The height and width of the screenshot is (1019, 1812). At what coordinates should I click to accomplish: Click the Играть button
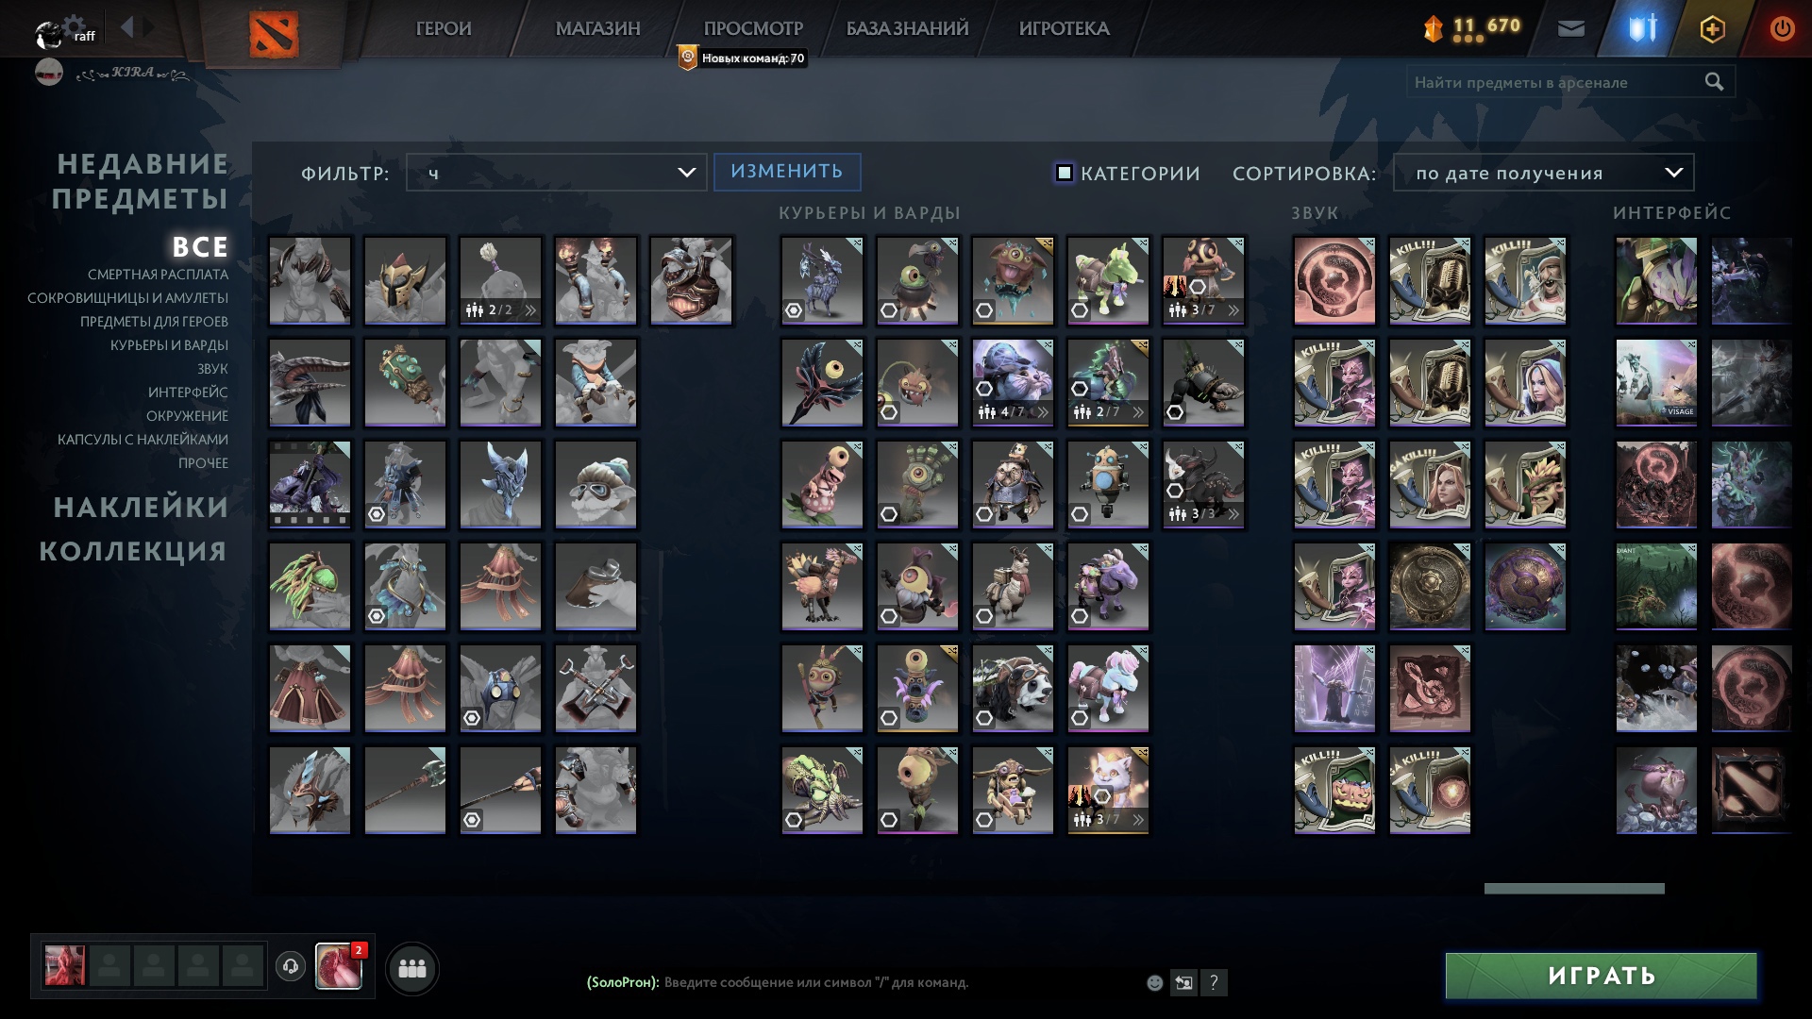[x=1602, y=976]
